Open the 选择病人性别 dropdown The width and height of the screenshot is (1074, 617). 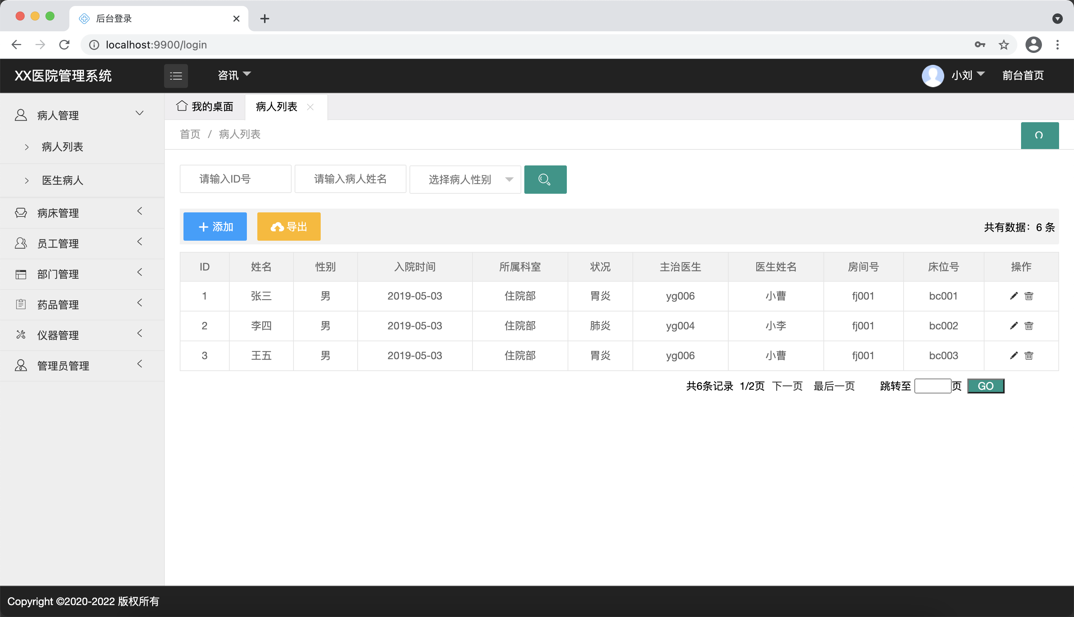(465, 179)
